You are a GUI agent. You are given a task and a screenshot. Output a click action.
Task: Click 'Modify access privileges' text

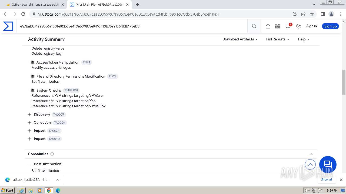coord(51,68)
